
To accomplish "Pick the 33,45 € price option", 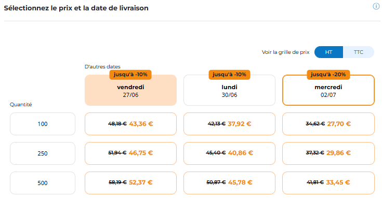I will pos(328,183).
